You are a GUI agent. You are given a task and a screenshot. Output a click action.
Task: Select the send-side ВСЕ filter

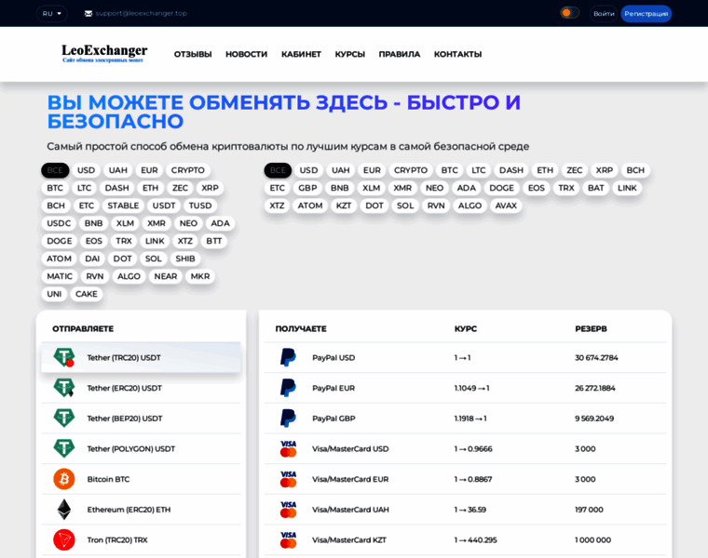(55, 170)
